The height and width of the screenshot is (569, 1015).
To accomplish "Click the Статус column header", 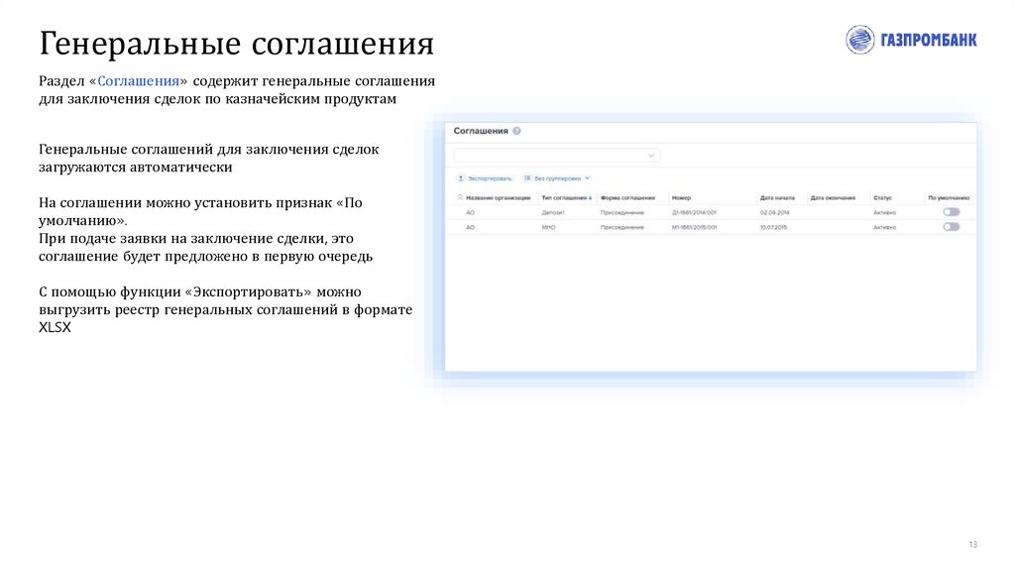I will click(x=882, y=198).
